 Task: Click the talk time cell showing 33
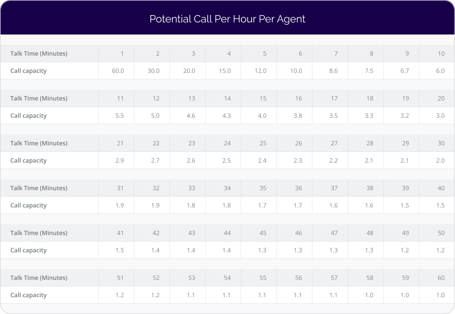(x=187, y=188)
